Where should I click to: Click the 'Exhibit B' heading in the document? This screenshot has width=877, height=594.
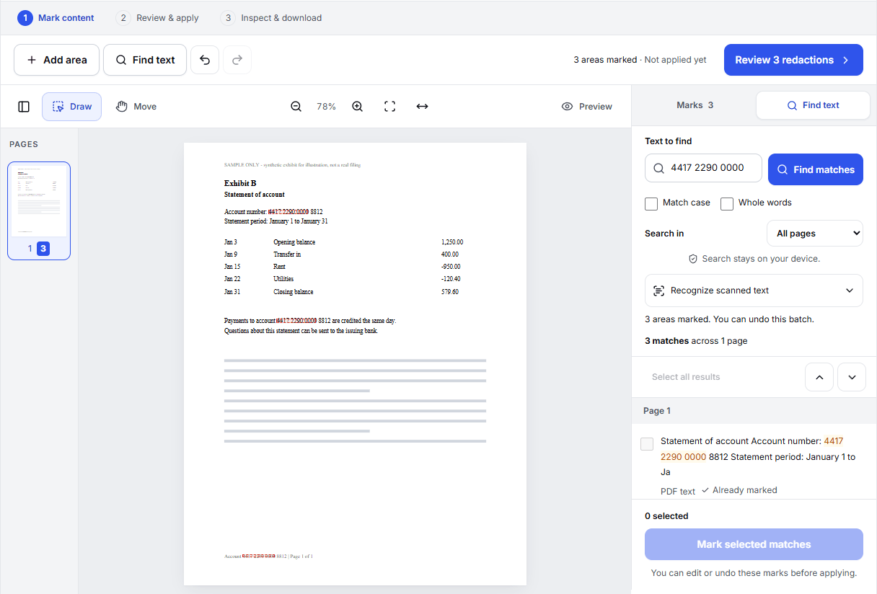(x=240, y=183)
